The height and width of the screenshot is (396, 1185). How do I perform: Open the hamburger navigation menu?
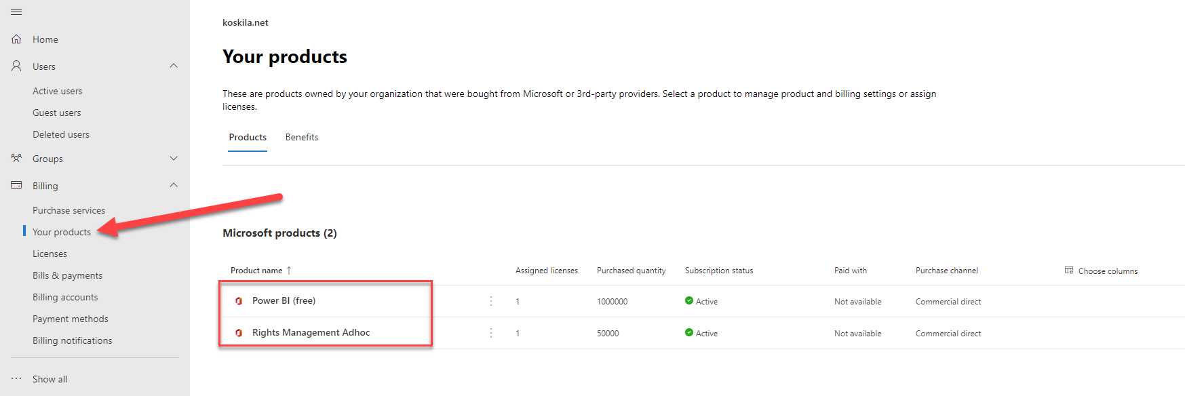tap(16, 12)
